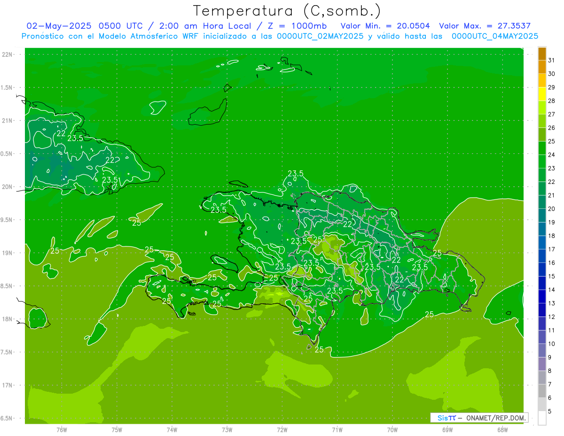Pick the yellow swatch between 28 and 29
Viewport: 564px width, 436px height.
click(542, 94)
